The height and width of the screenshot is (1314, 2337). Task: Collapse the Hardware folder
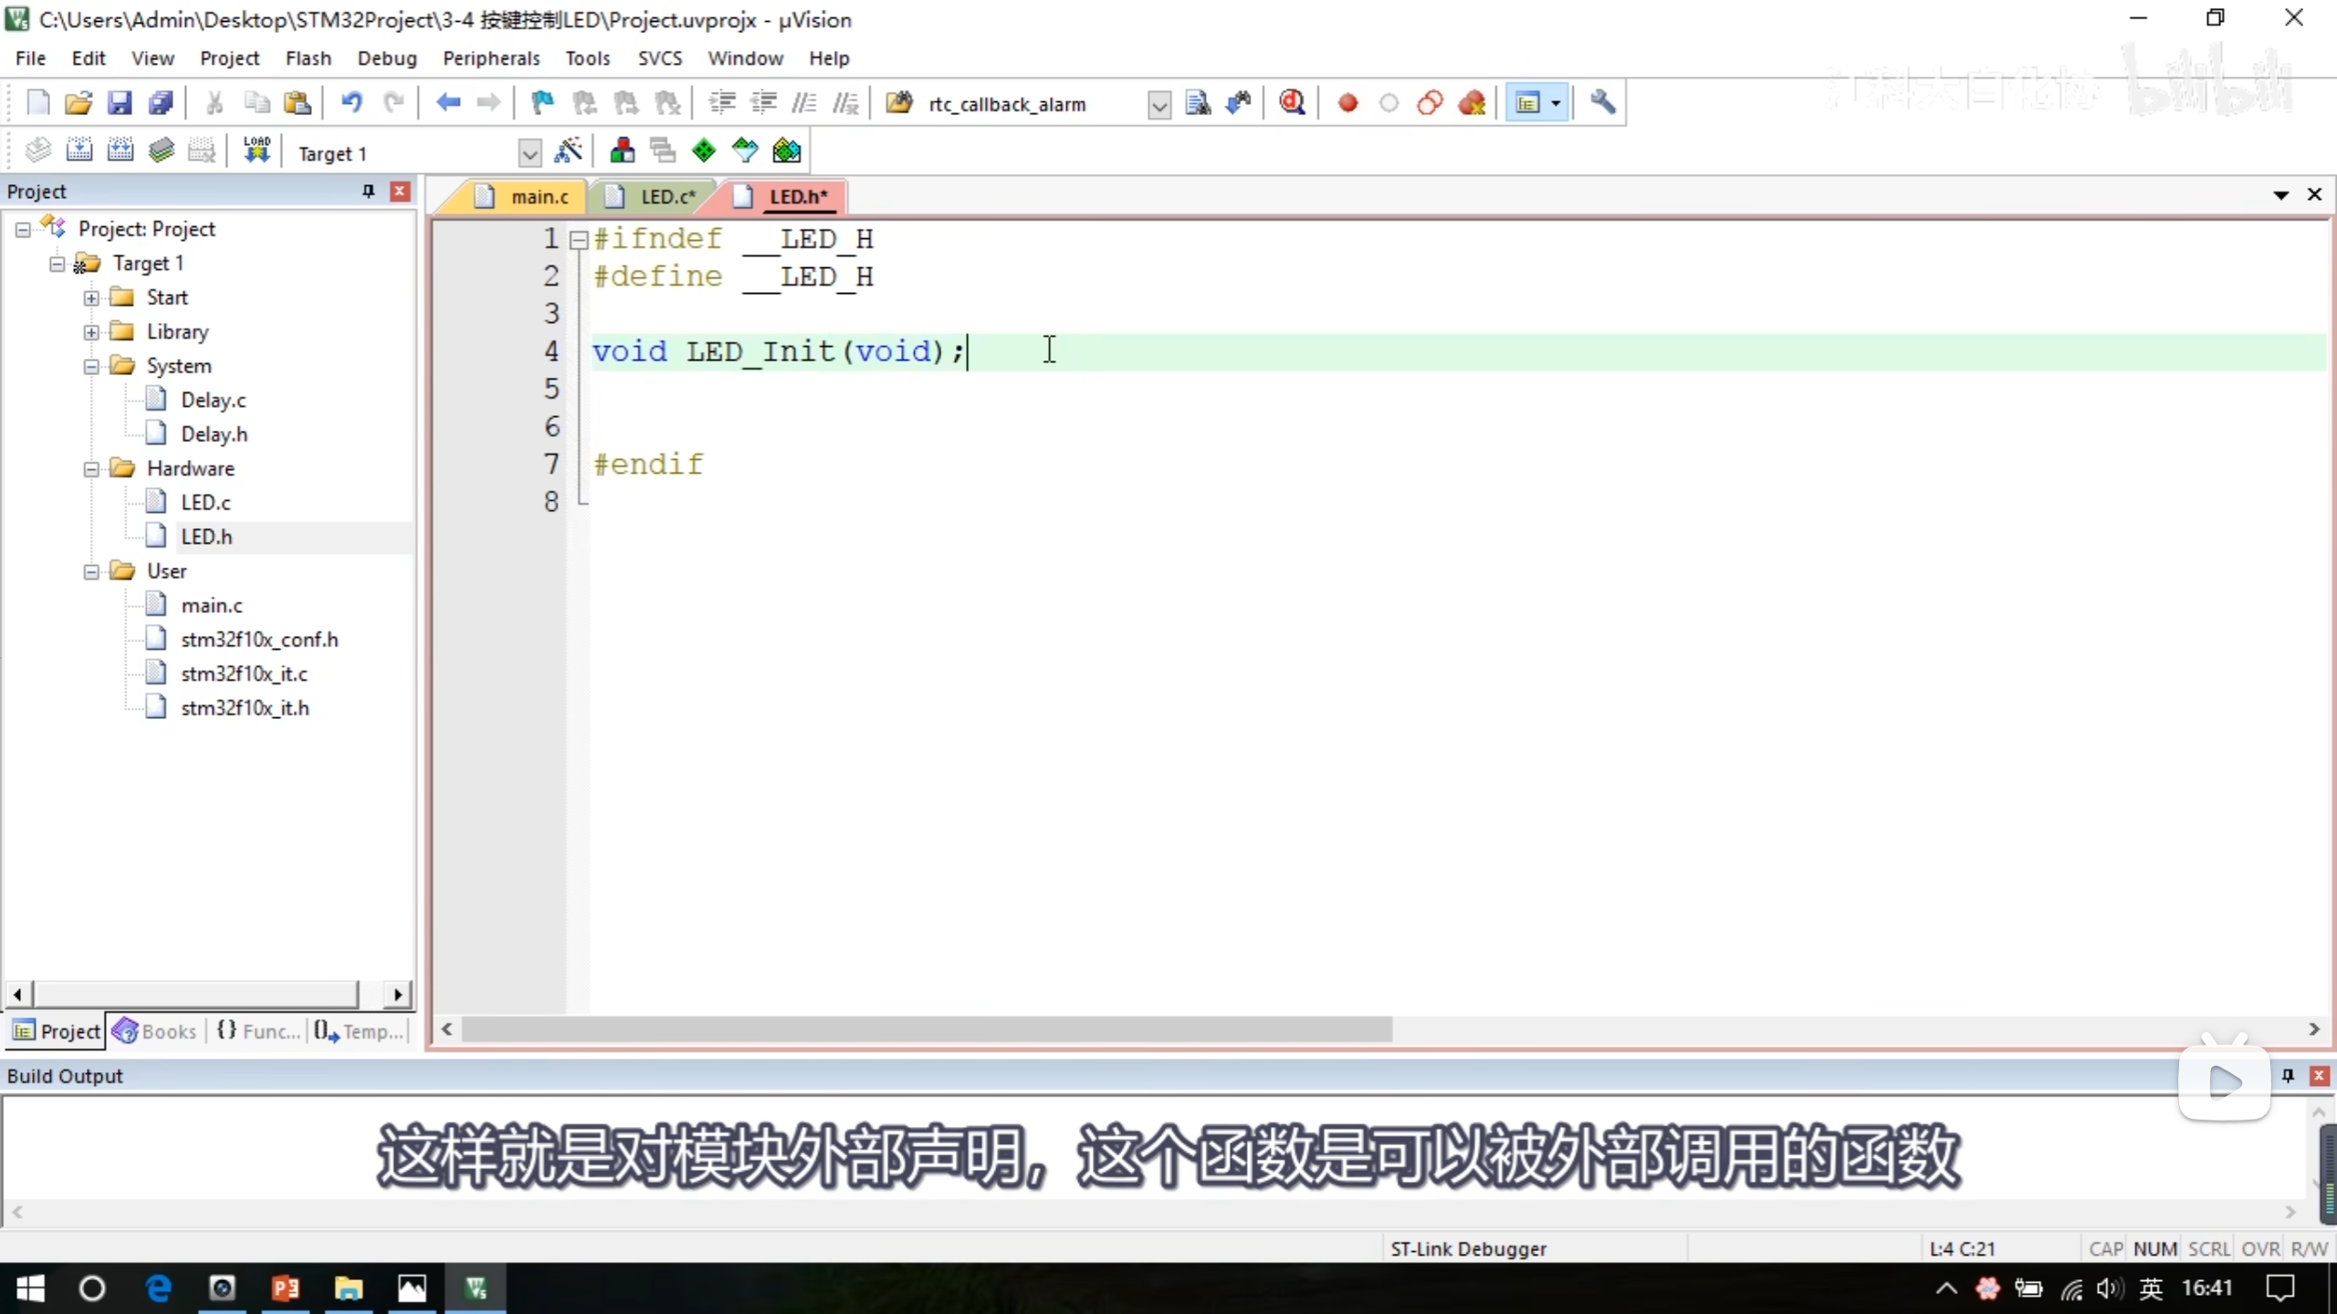[x=91, y=469]
